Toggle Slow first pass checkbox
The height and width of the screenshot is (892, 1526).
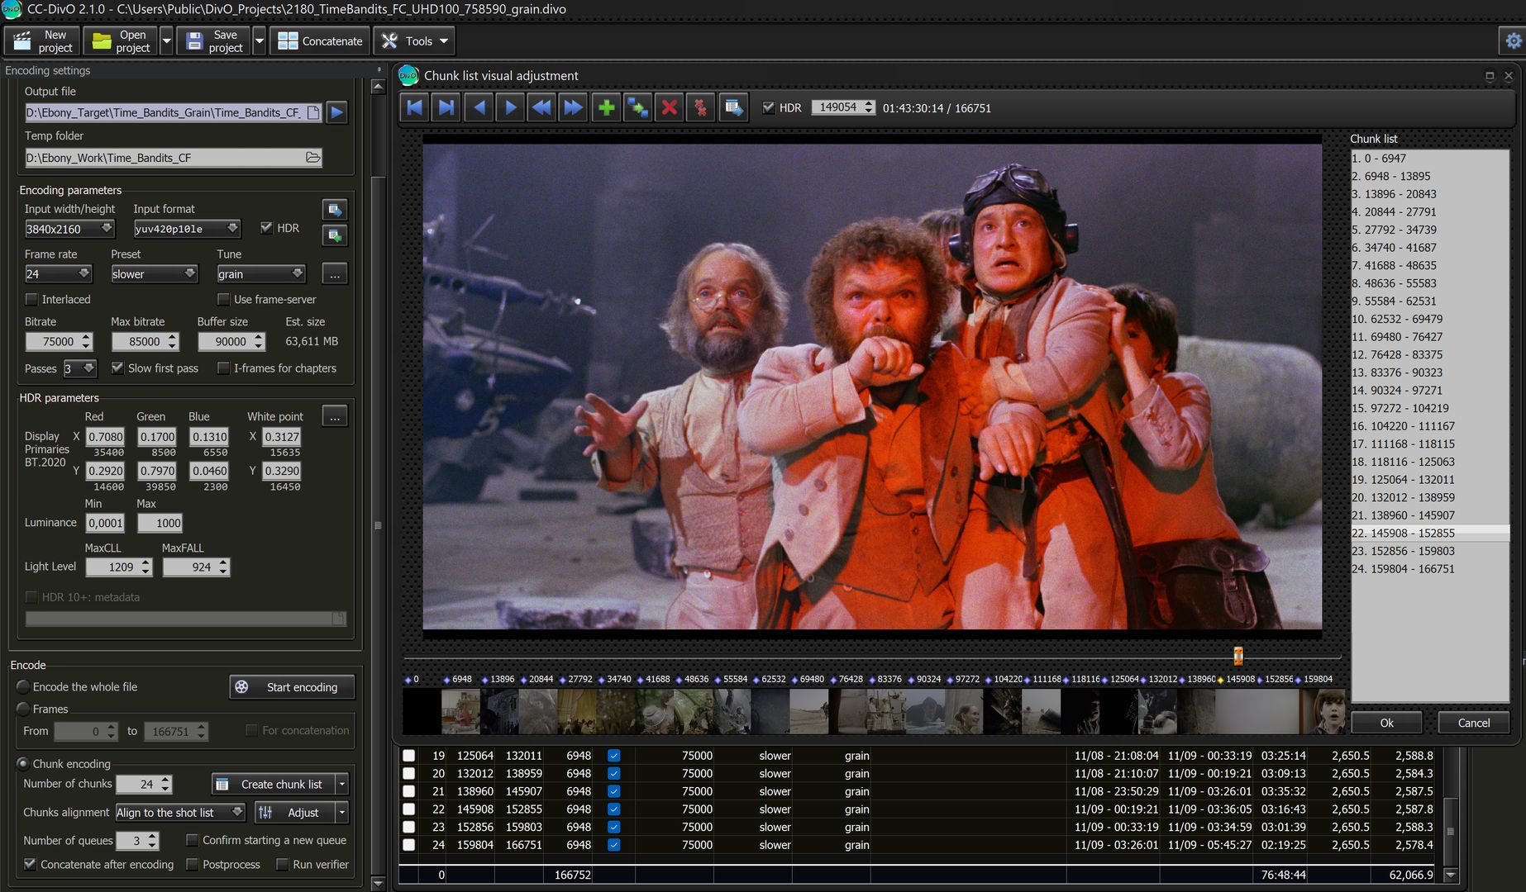(117, 368)
